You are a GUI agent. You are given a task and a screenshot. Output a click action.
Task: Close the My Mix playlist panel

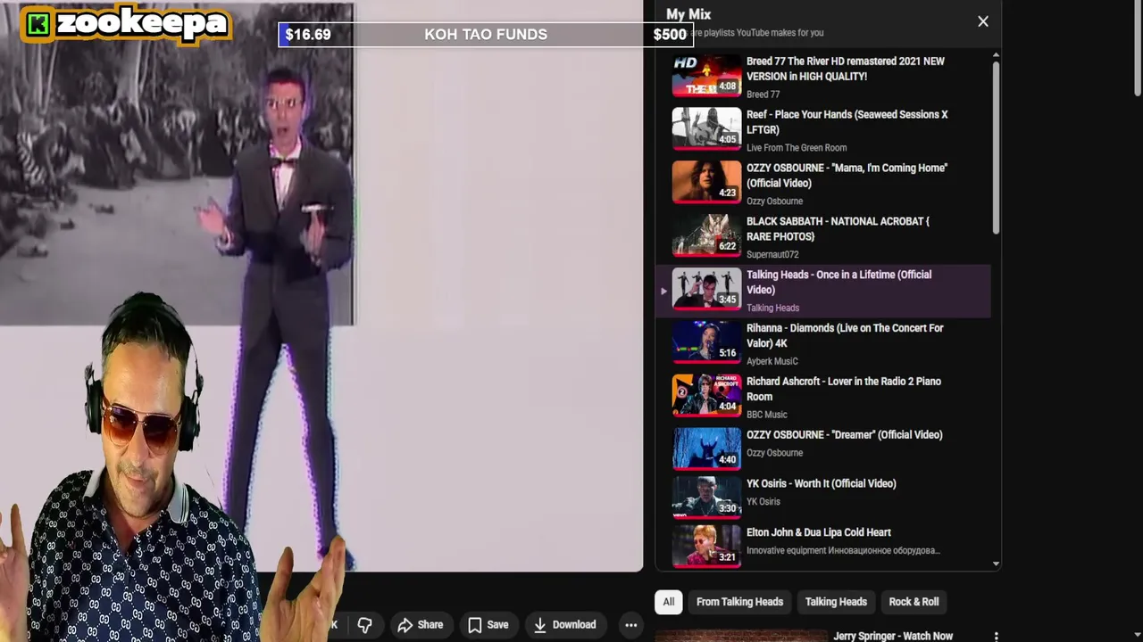(983, 21)
